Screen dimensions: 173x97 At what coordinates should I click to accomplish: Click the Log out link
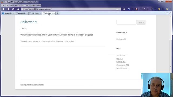click(x=119, y=59)
